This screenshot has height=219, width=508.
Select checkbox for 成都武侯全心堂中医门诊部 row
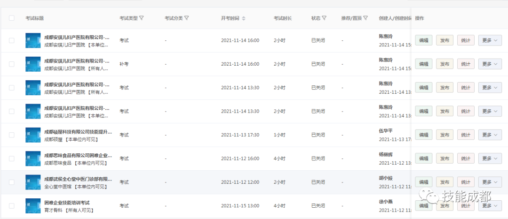pyautogui.click(x=12, y=182)
